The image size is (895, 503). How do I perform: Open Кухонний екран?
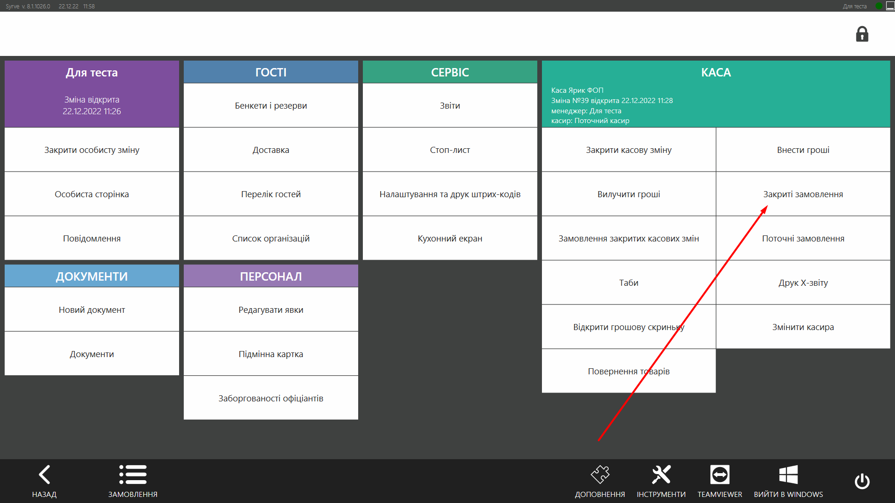pos(450,238)
